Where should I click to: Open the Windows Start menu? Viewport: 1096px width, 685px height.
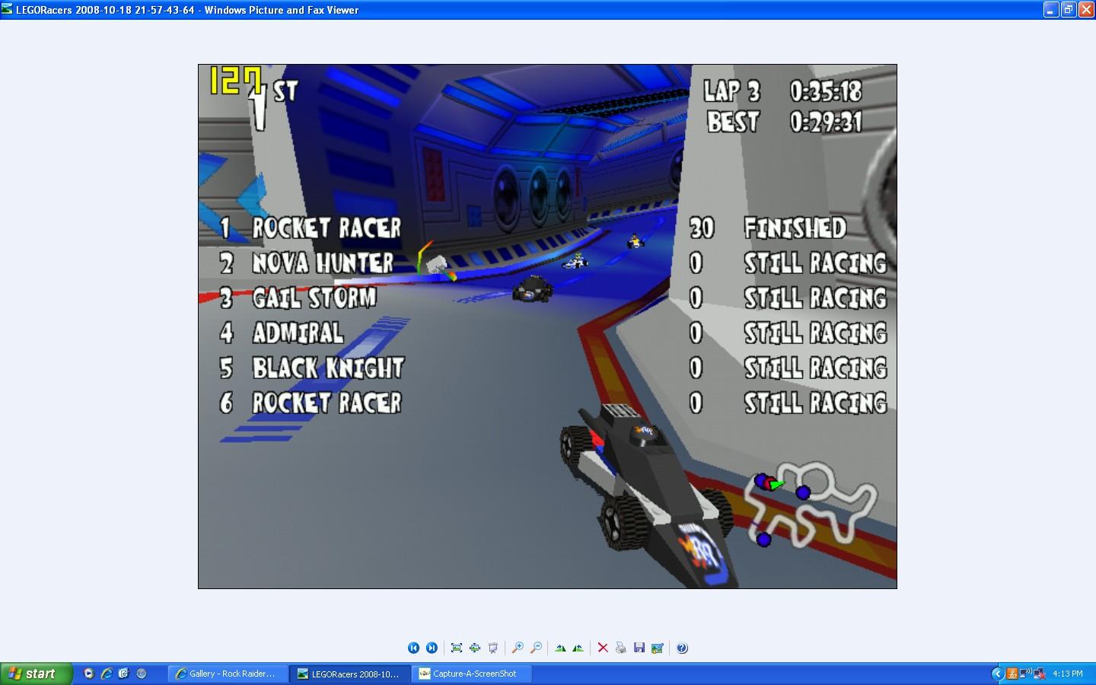click(x=37, y=674)
